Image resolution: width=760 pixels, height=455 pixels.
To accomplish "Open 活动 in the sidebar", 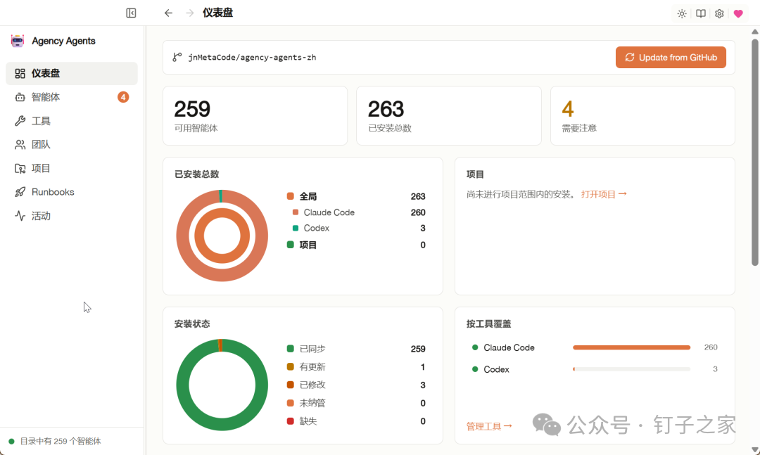I will pos(72,216).
